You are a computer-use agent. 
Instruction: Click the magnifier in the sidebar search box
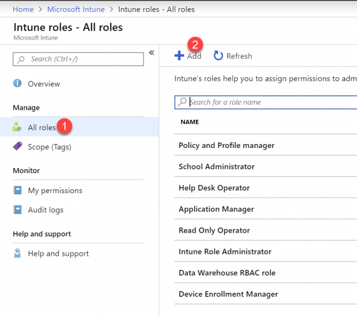coord(21,60)
